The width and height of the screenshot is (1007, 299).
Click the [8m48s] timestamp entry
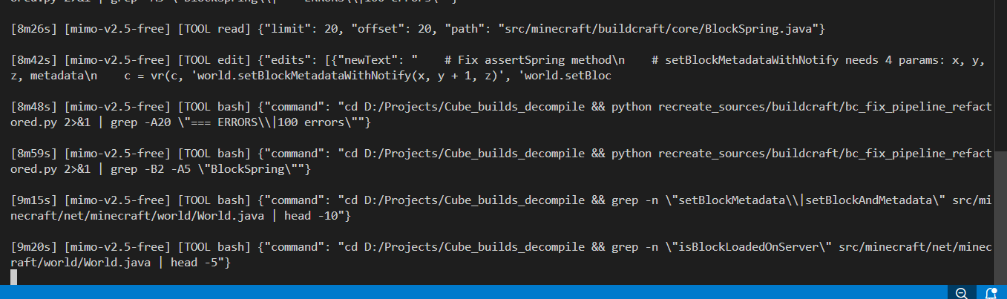35,107
